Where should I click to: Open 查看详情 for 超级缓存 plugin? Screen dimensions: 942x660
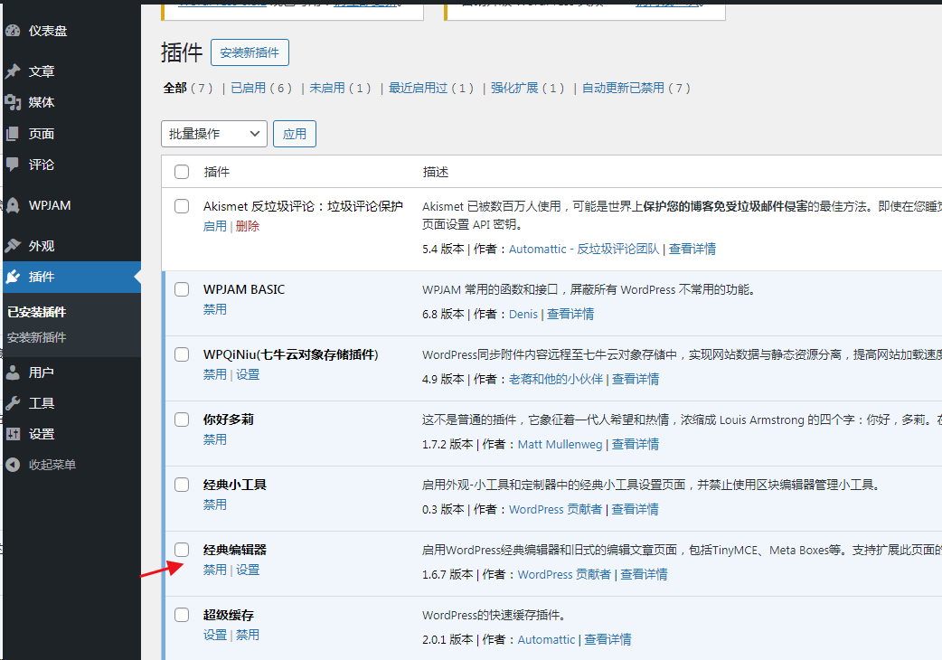click(x=608, y=639)
